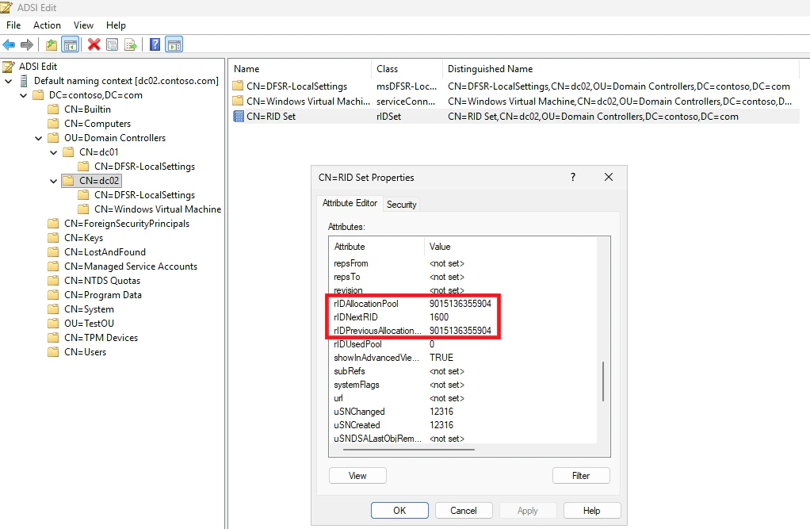This screenshot has height=529, width=810.
Task: Click the CN=System folder icon
Action: 53,309
